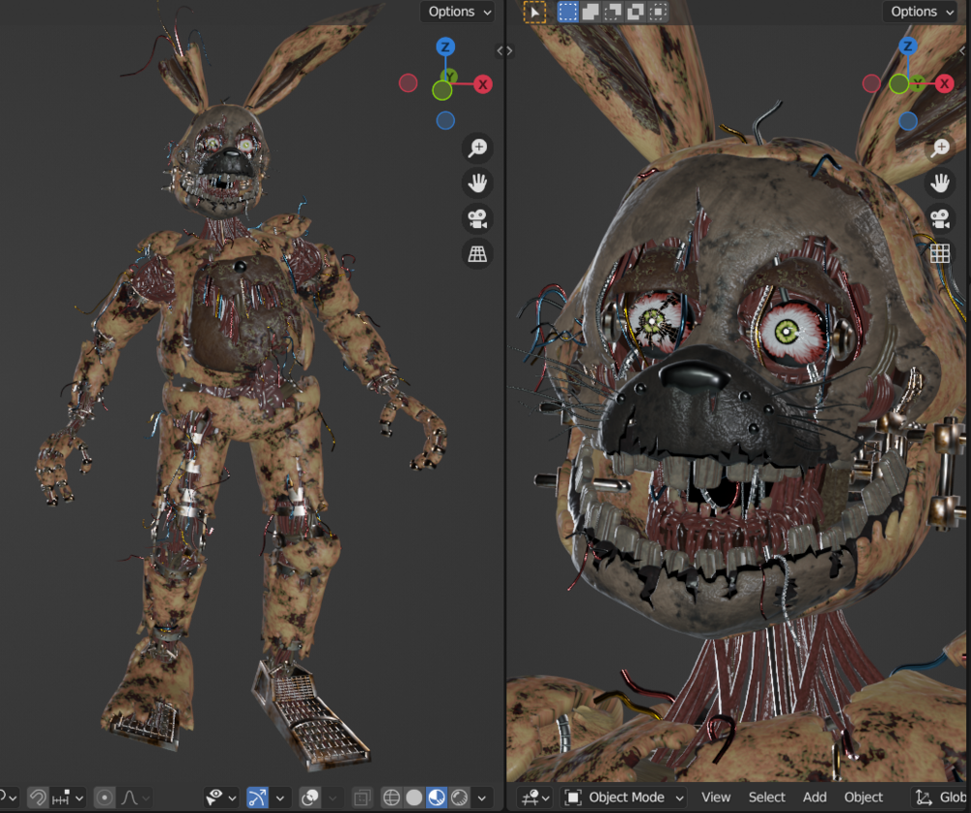Open the Select menu

tap(766, 798)
